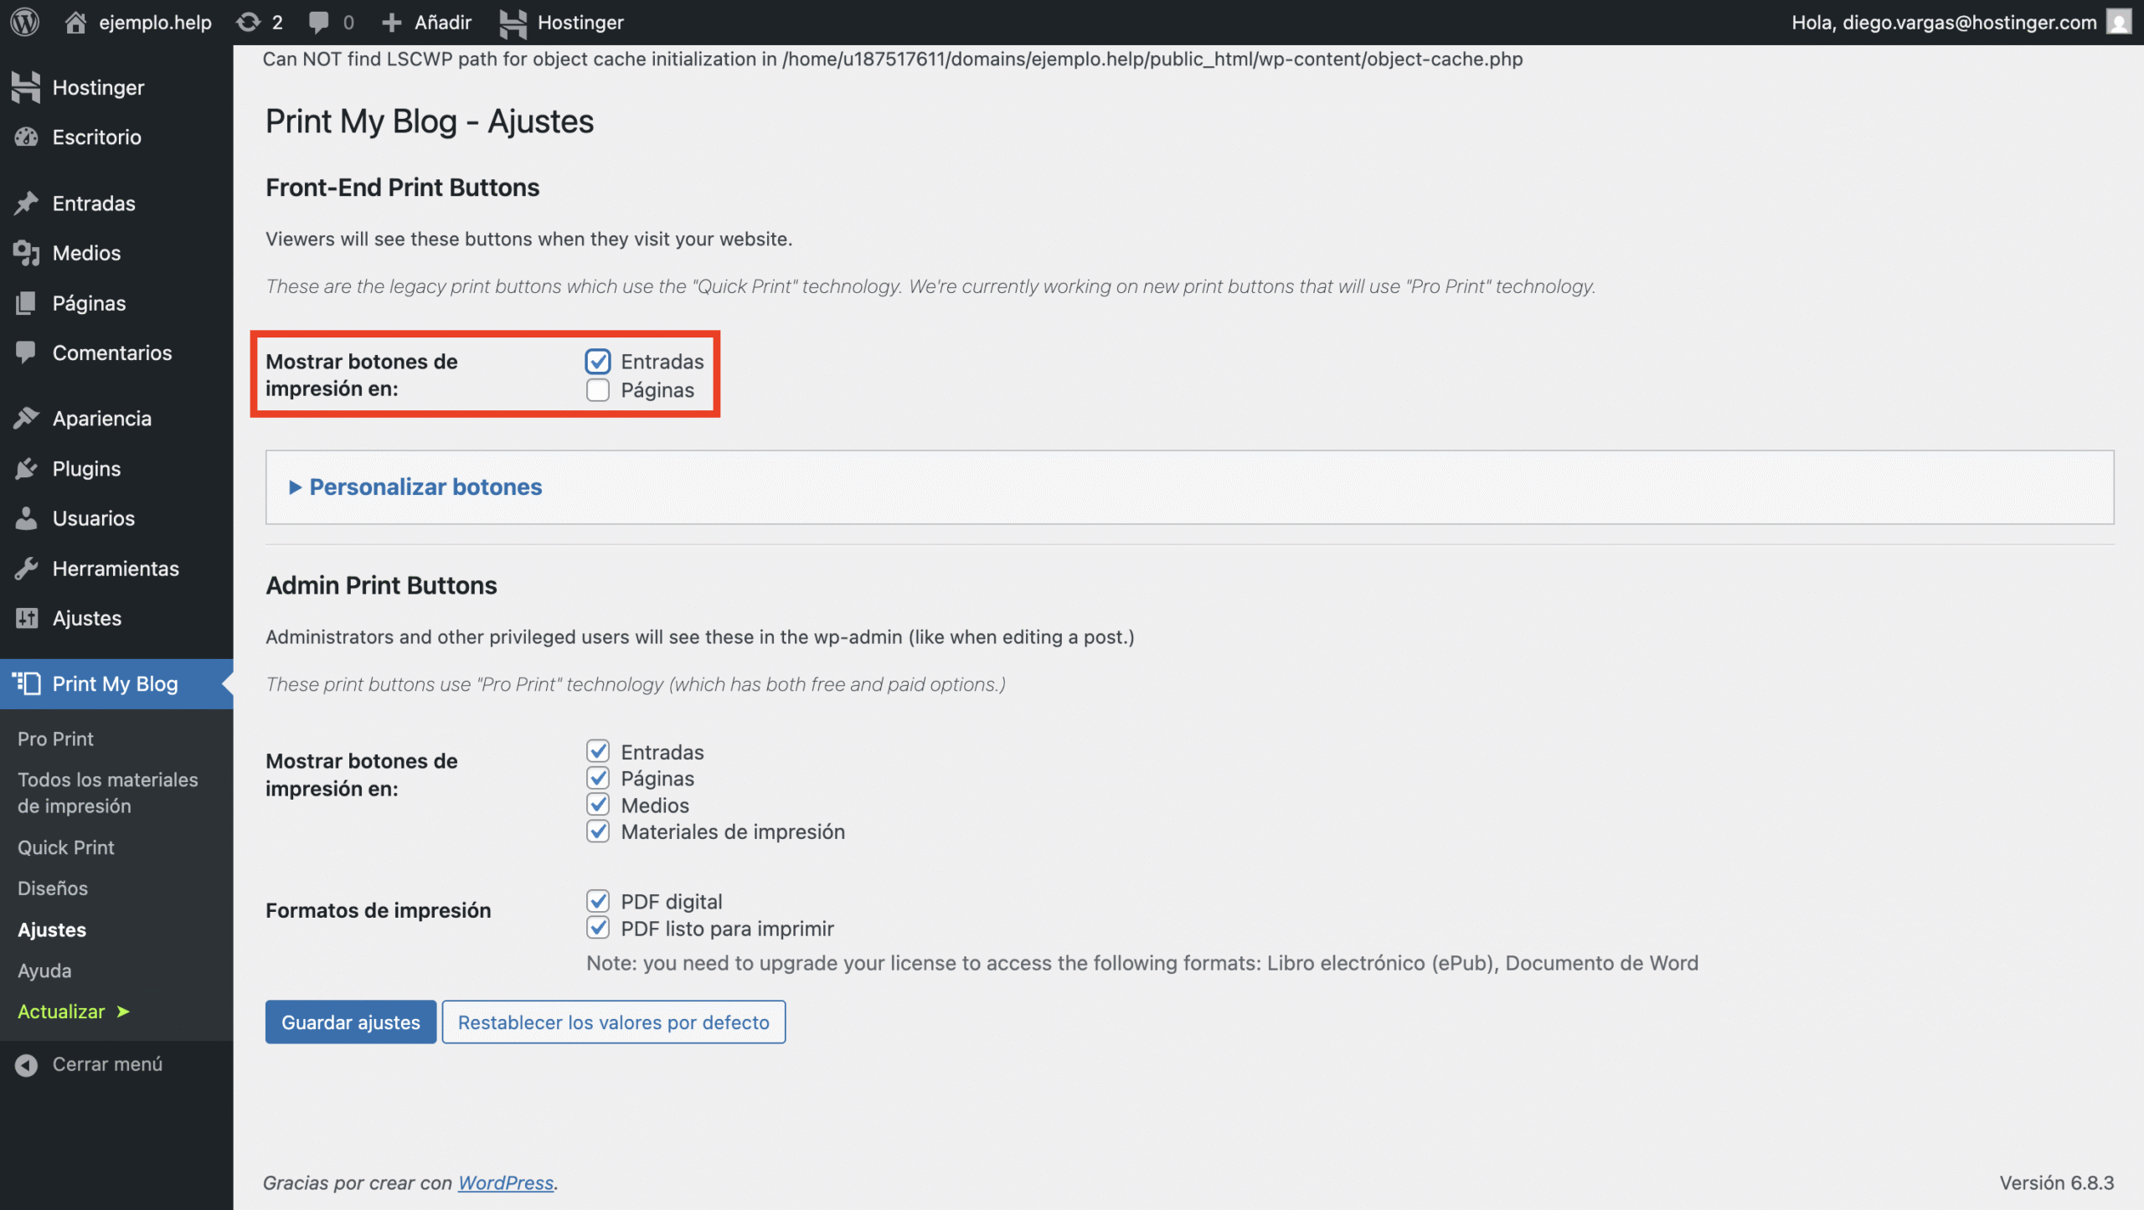Go to the Diseños submenu item
Viewport: 2144px width, 1210px height.
tap(53, 888)
